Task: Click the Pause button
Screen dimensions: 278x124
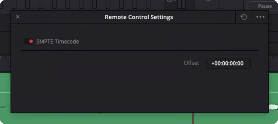Action: [x=263, y=7]
